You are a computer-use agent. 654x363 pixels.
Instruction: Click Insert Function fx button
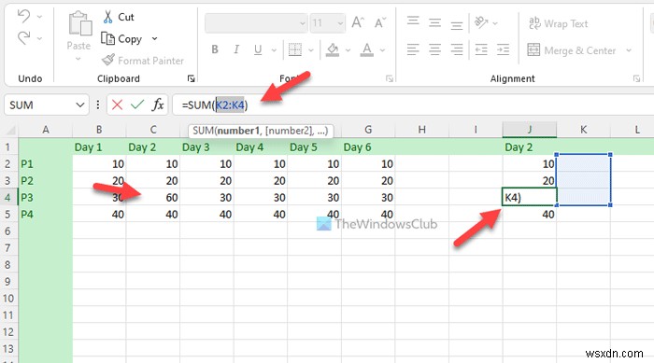158,105
